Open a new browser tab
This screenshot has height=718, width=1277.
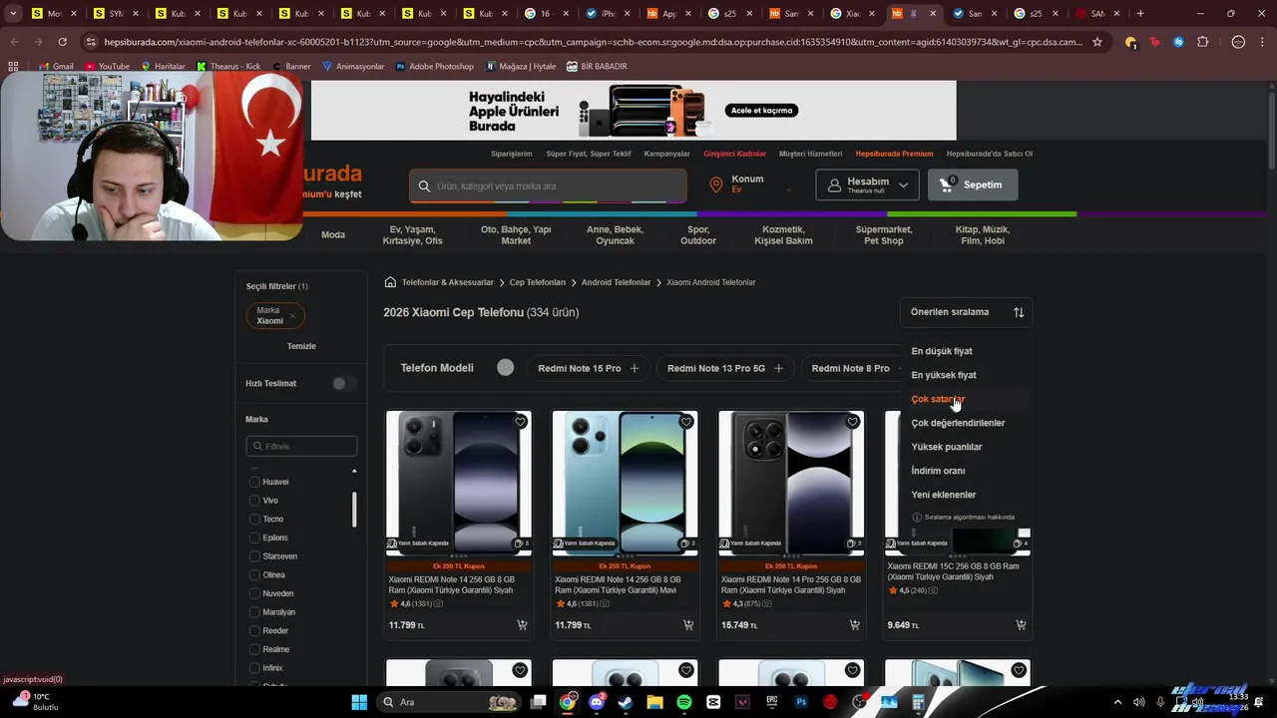pyautogui.click(x=1140, y=14)
